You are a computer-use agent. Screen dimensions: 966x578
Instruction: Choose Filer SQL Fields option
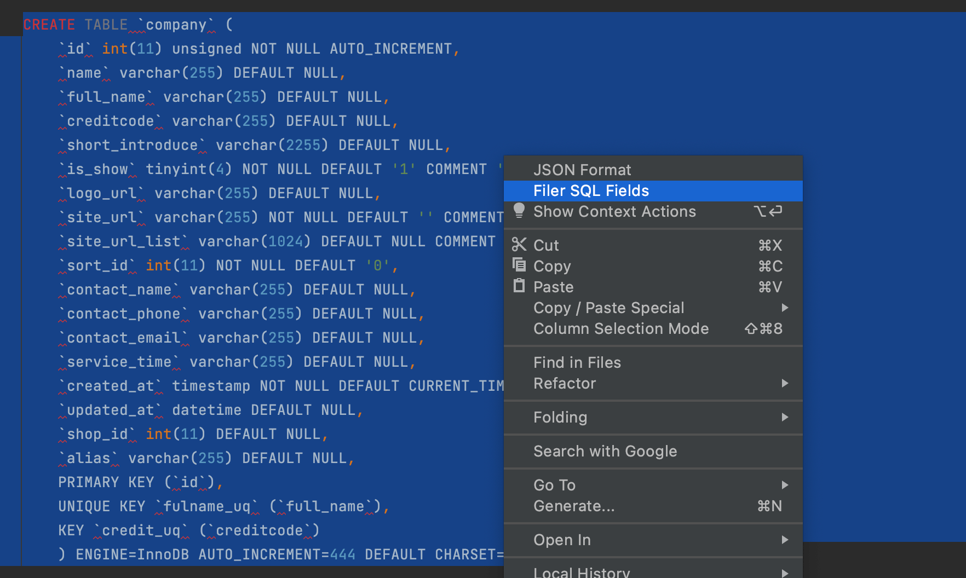point(591,190)
